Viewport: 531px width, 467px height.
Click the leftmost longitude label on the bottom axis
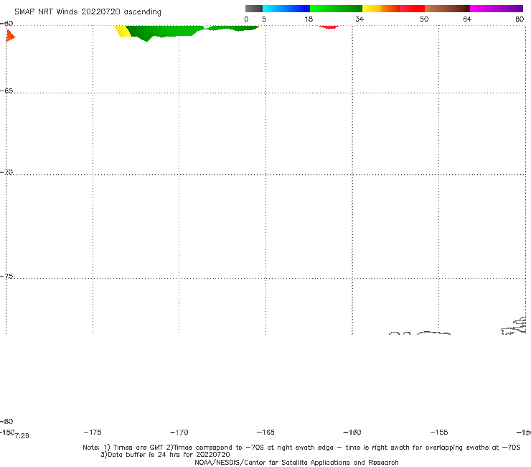click(x=7, y=432)
